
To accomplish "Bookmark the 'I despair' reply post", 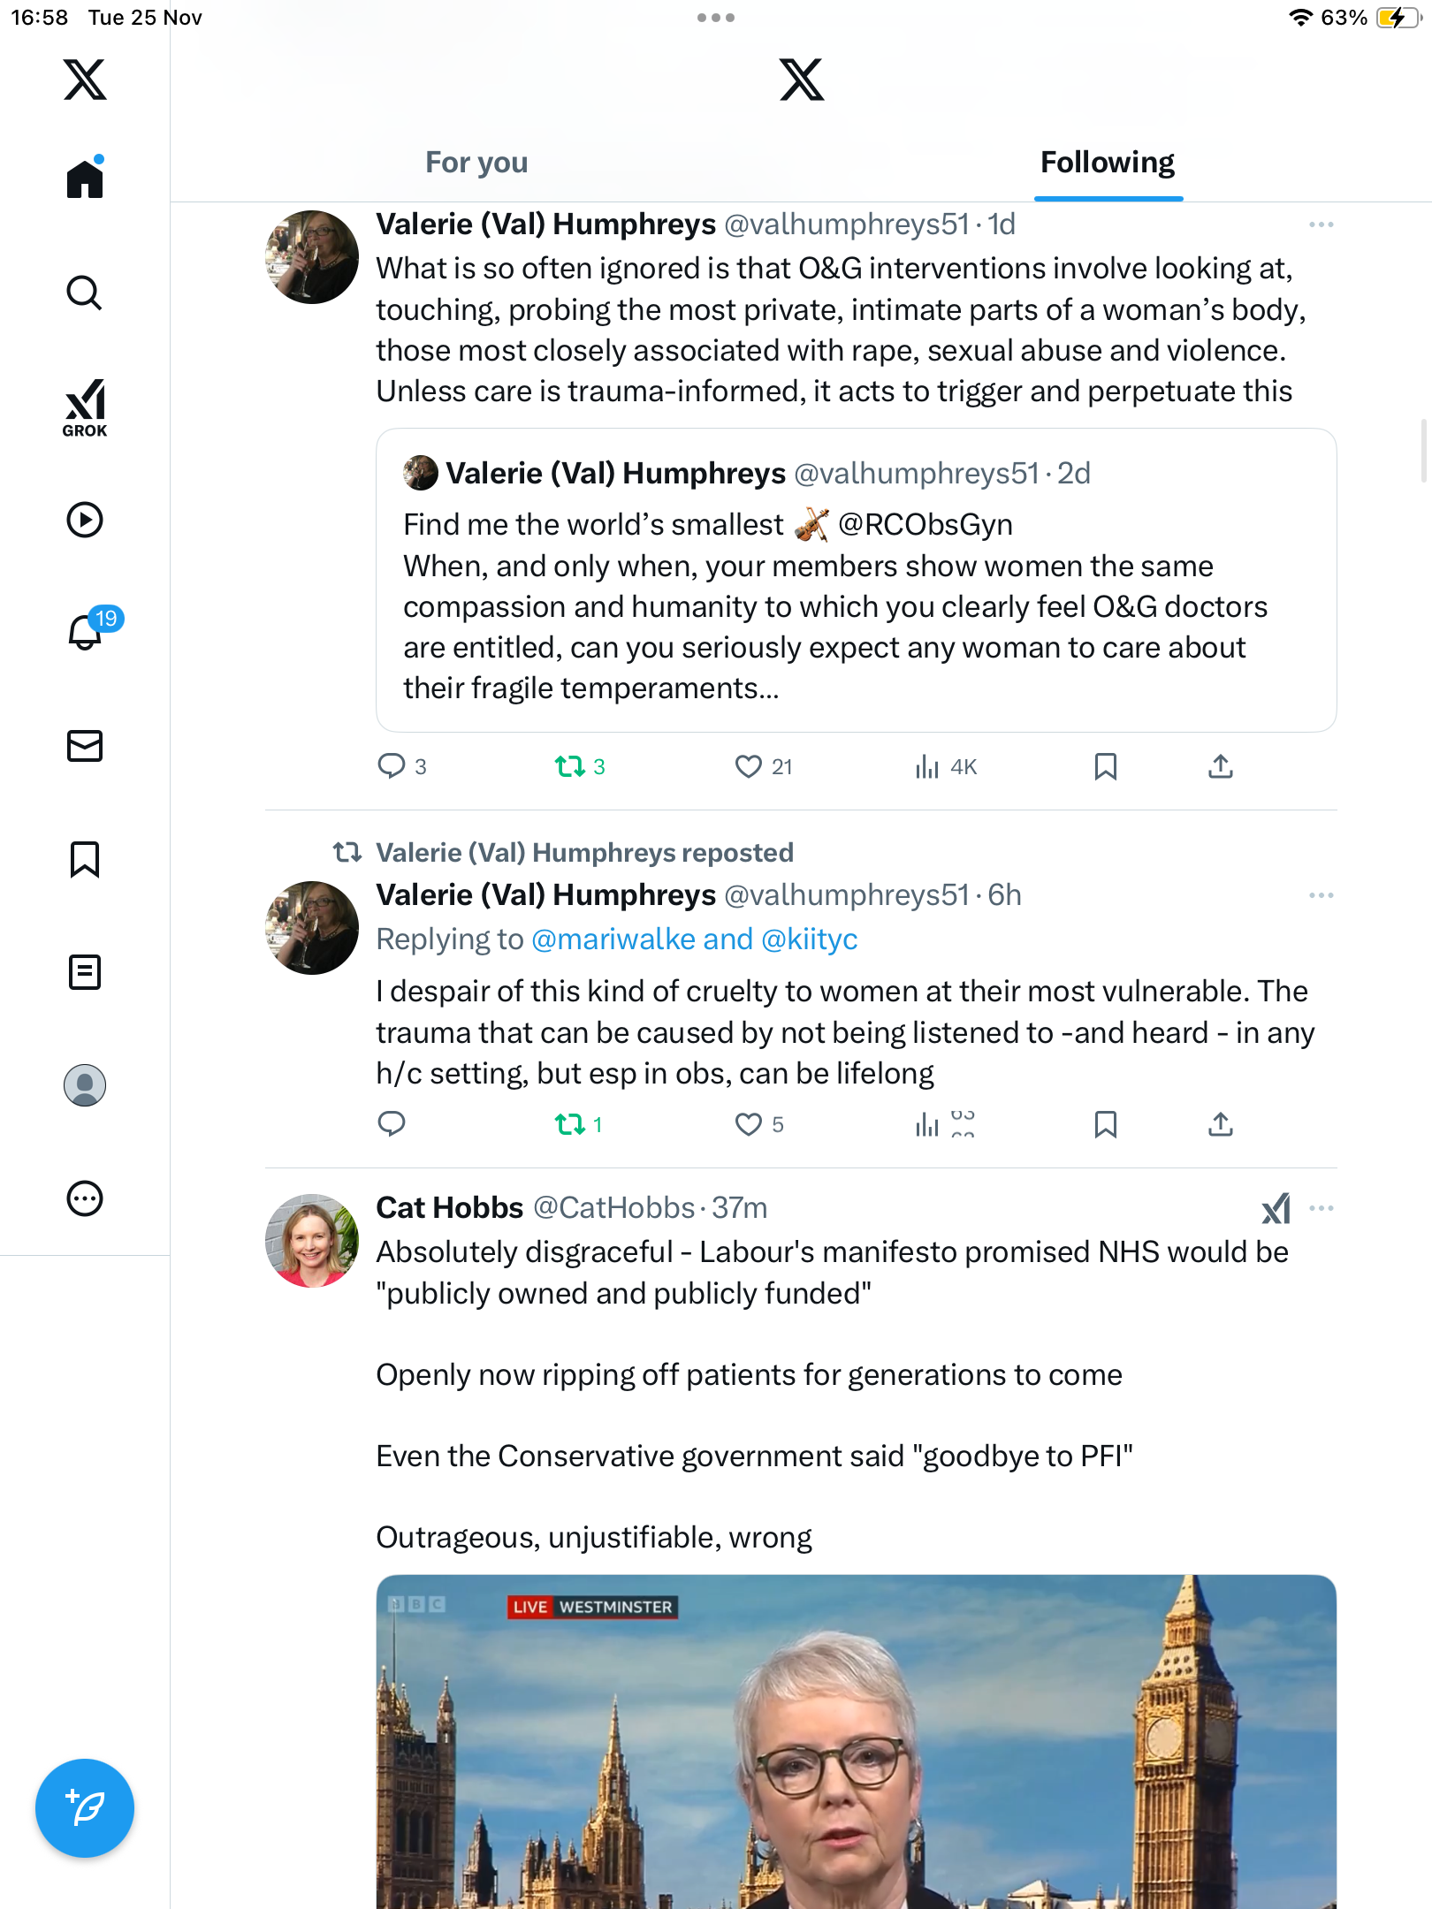I will pos(1105,1124).
